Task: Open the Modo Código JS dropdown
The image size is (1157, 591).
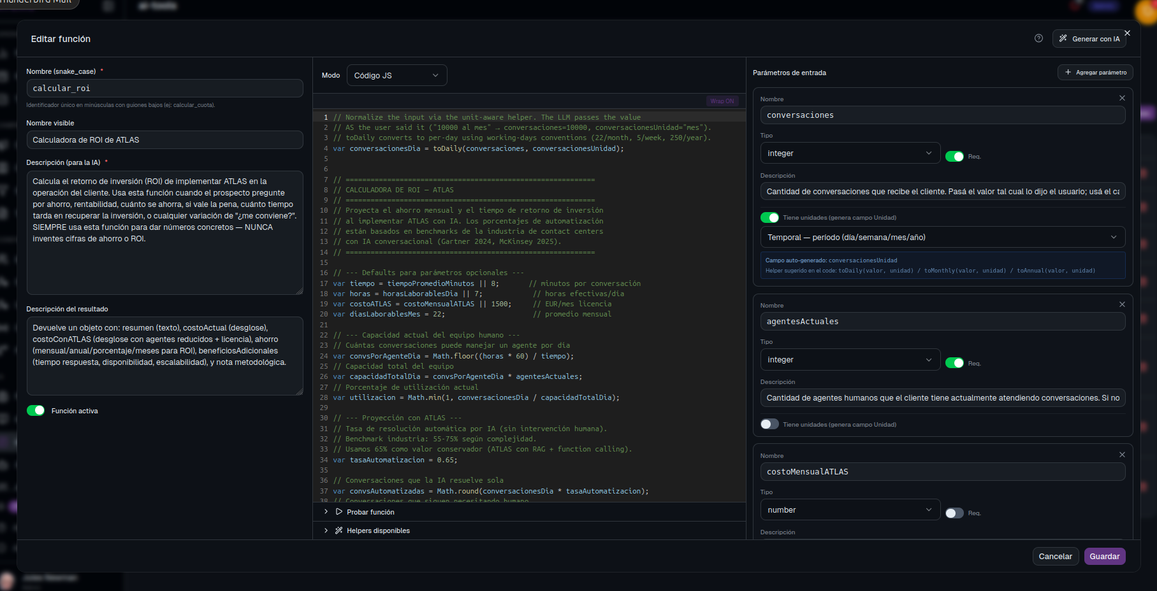Action: click(x=397, y=75)
